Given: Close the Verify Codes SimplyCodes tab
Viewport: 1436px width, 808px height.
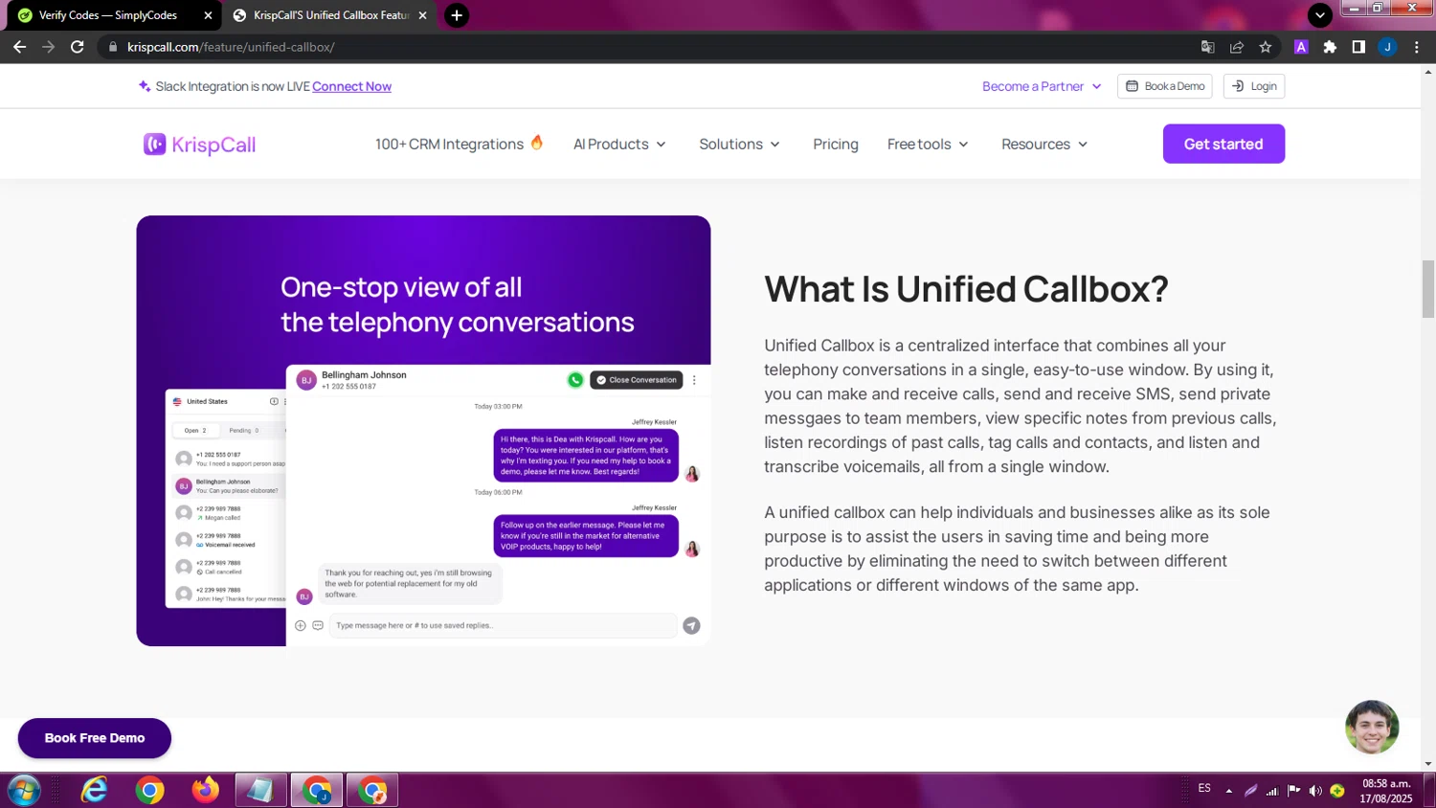Looking at the screenshot, I should (208, 15).
